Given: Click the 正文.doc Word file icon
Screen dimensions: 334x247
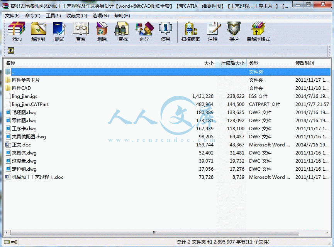Looking at the screenshot, I should point(8,145).
